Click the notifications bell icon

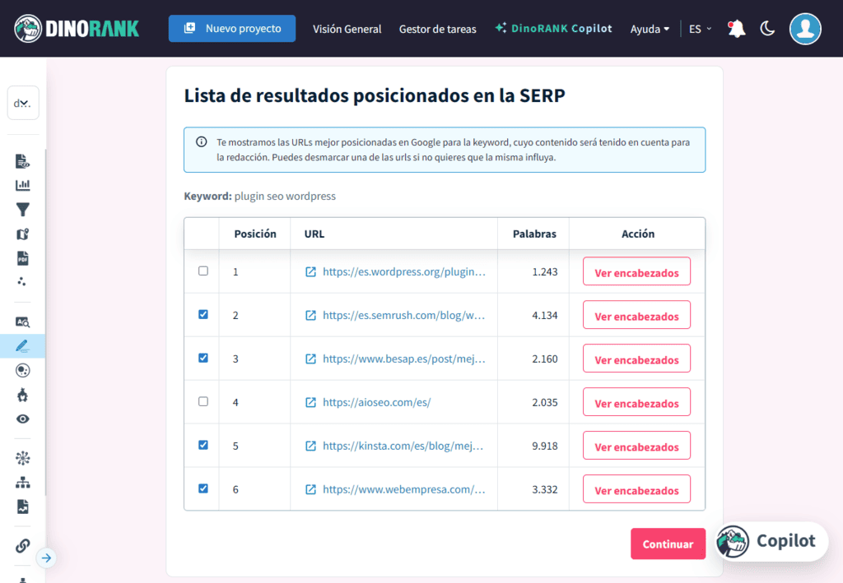[x=735, y=28]
